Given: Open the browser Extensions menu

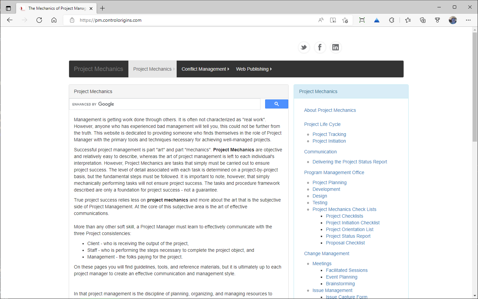Looking at the screenshot, I should [392, 20].
